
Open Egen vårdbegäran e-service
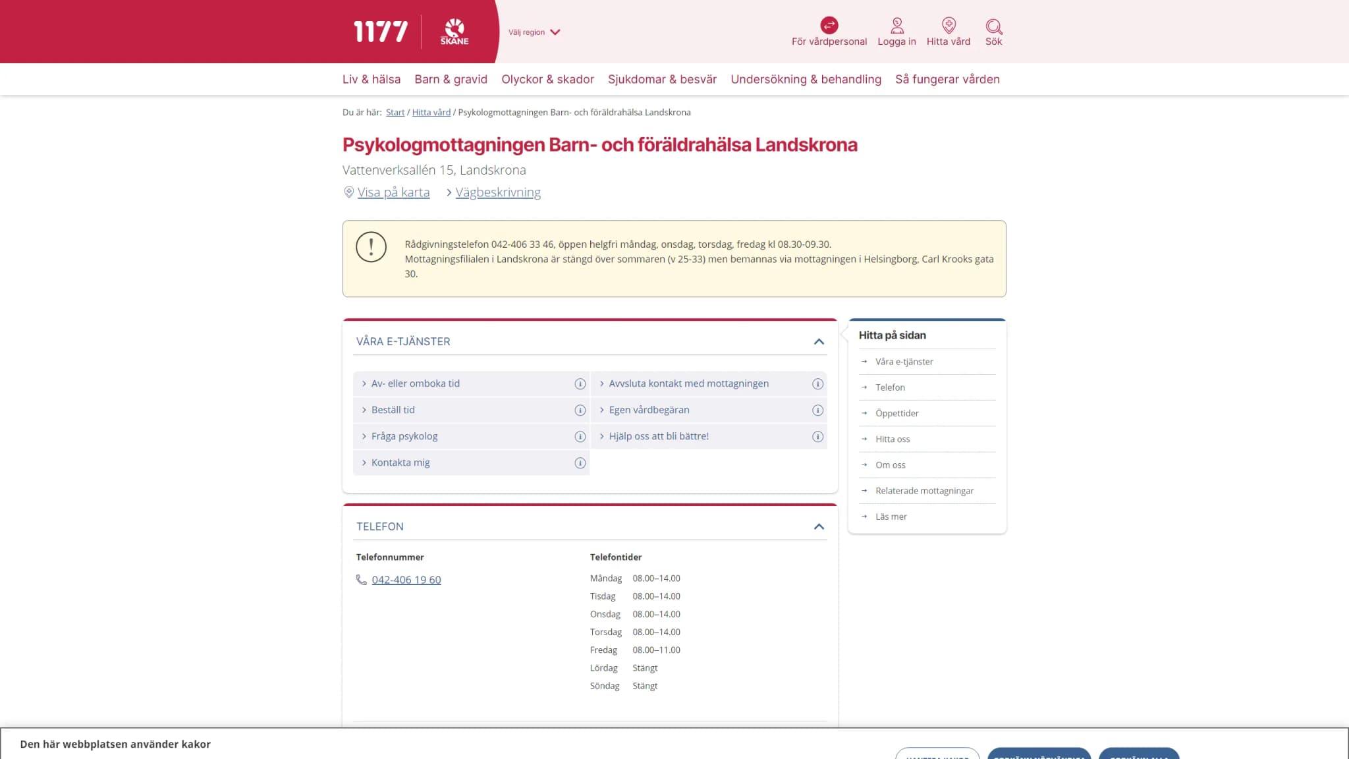649,410
